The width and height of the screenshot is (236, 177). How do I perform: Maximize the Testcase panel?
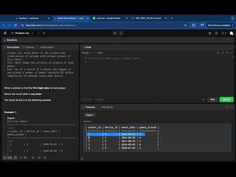click(227, 107)
